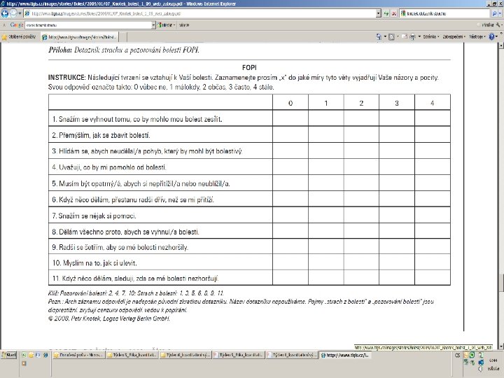Click the search box containing 'knotek dotaznik strachu'

445,13
